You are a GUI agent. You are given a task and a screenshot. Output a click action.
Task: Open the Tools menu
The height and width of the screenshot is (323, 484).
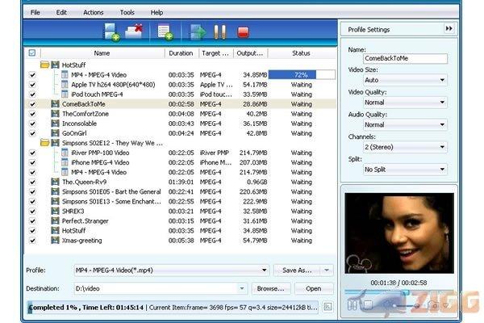pos(127,13)
